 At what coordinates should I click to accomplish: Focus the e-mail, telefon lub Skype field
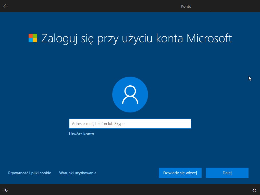(130, 124)
